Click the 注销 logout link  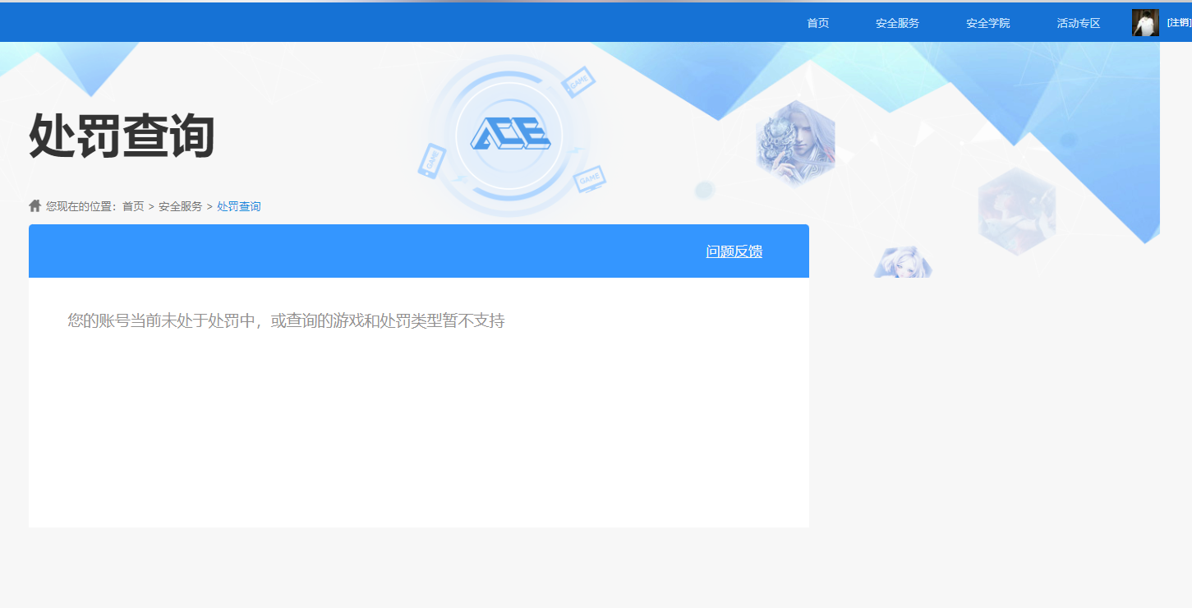tap(1179, 23)
